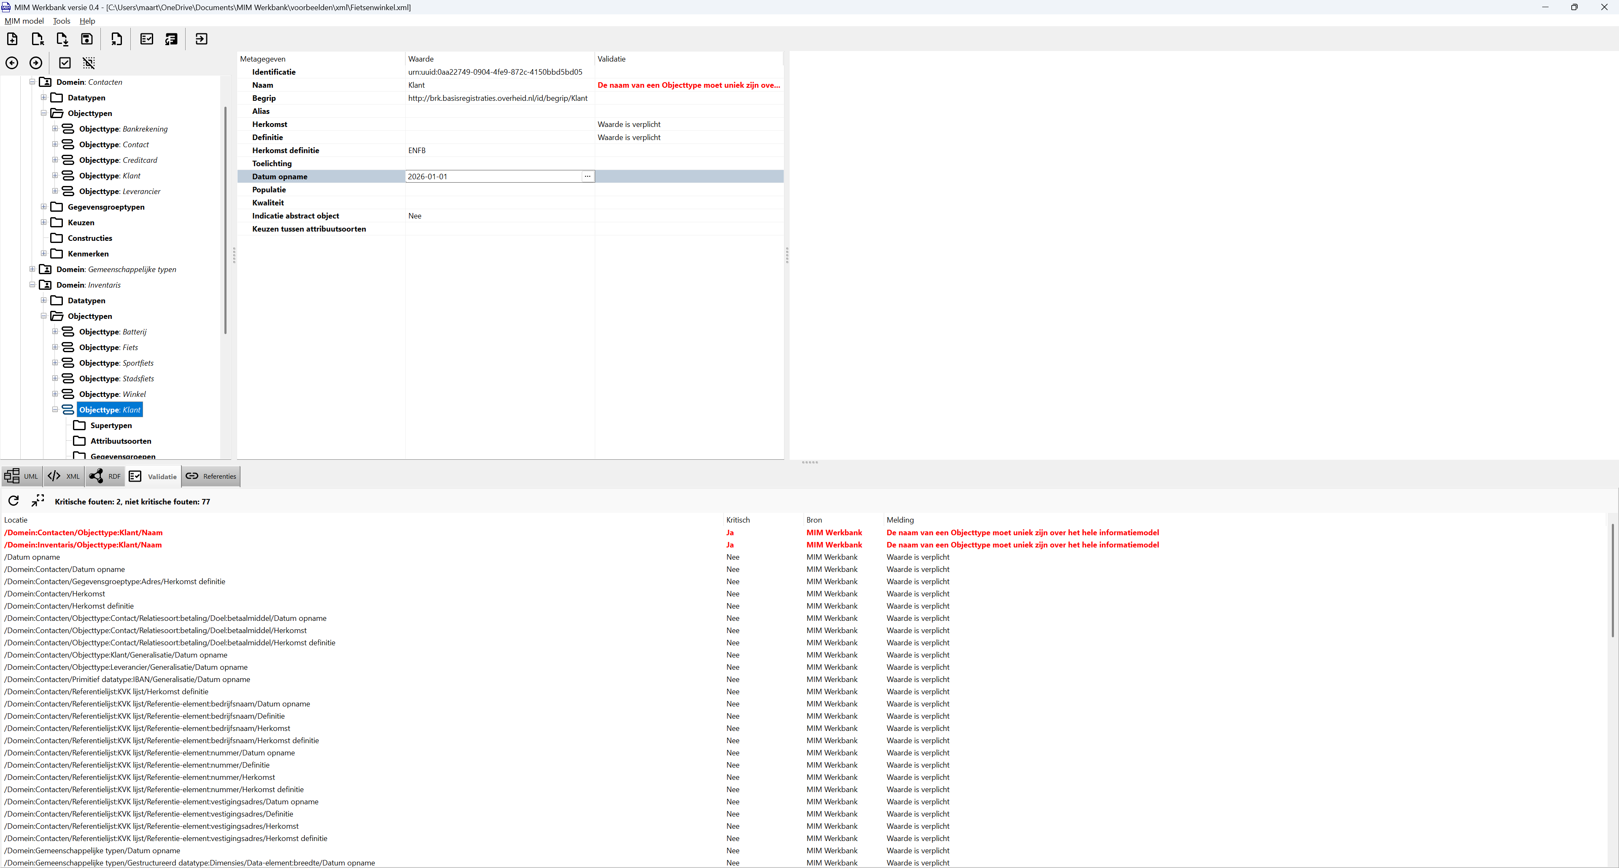
Task: Click the ellipsis button in Datum opname field
Action: click(x=587, y=177)
